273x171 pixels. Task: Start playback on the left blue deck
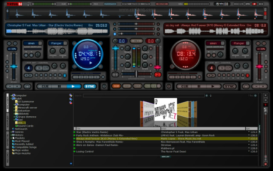(x=74, y=86)
